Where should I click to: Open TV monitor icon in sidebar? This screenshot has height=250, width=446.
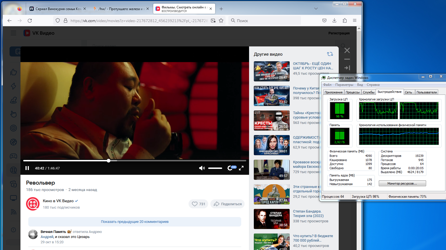(13, 198)
